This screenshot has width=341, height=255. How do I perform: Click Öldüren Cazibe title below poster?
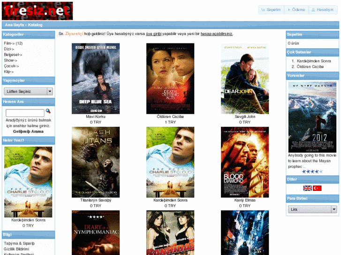click(x=170, y=117)
